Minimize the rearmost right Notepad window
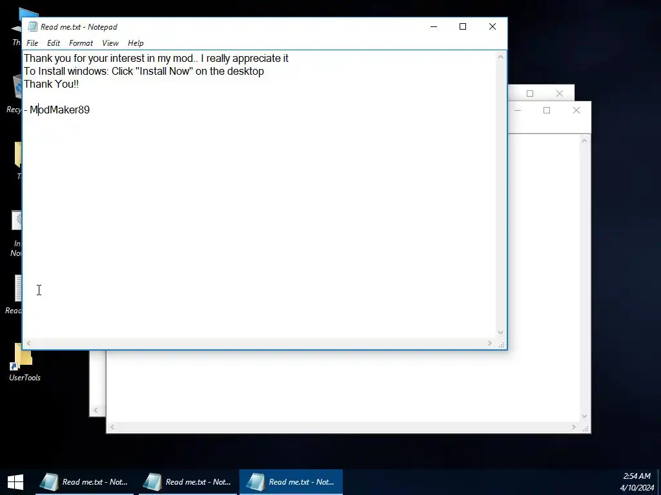The image size is (661, 495). point(518,110)
